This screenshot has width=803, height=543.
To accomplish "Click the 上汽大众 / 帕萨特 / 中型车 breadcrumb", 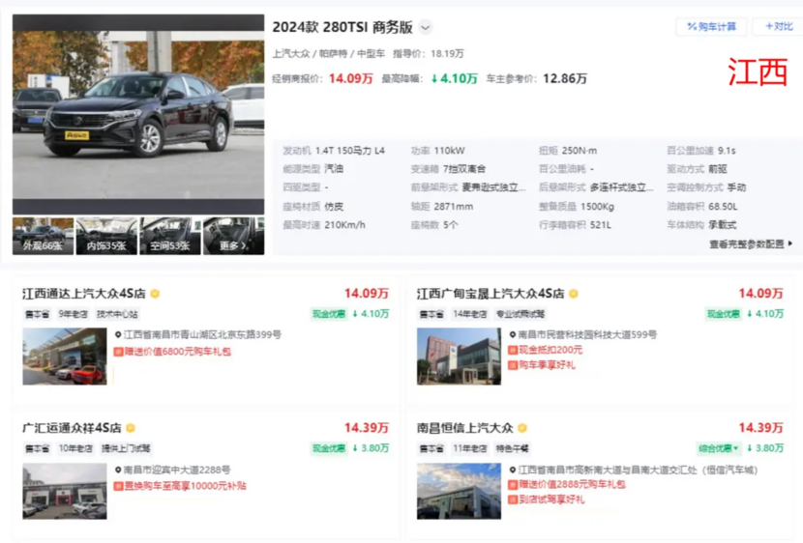I will [328, 54].
